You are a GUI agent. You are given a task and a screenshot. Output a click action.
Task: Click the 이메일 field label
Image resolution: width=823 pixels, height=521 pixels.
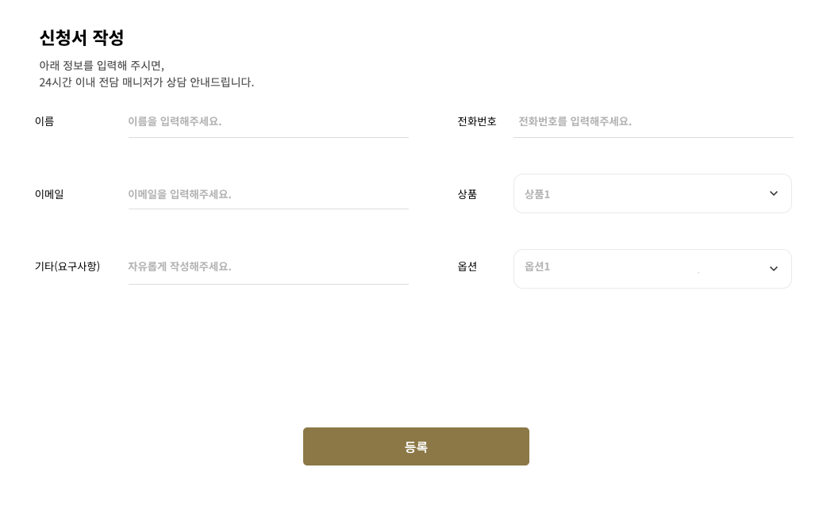[x=49, y=194]
